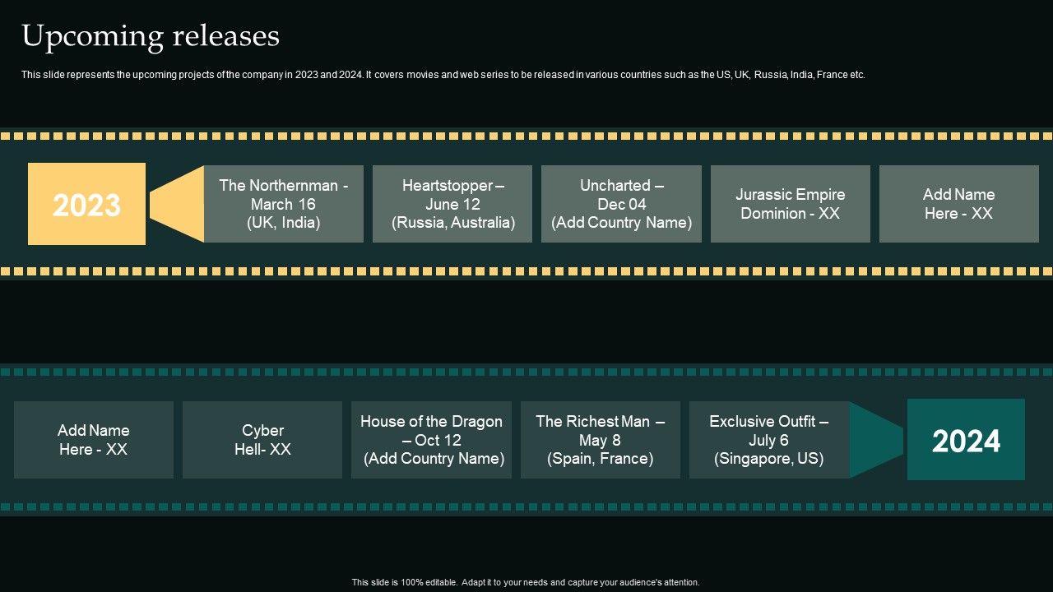Click the slide description paragraph about 2023 and 2024
This screenshot has width=1053, height=592.
pos(443,75)
